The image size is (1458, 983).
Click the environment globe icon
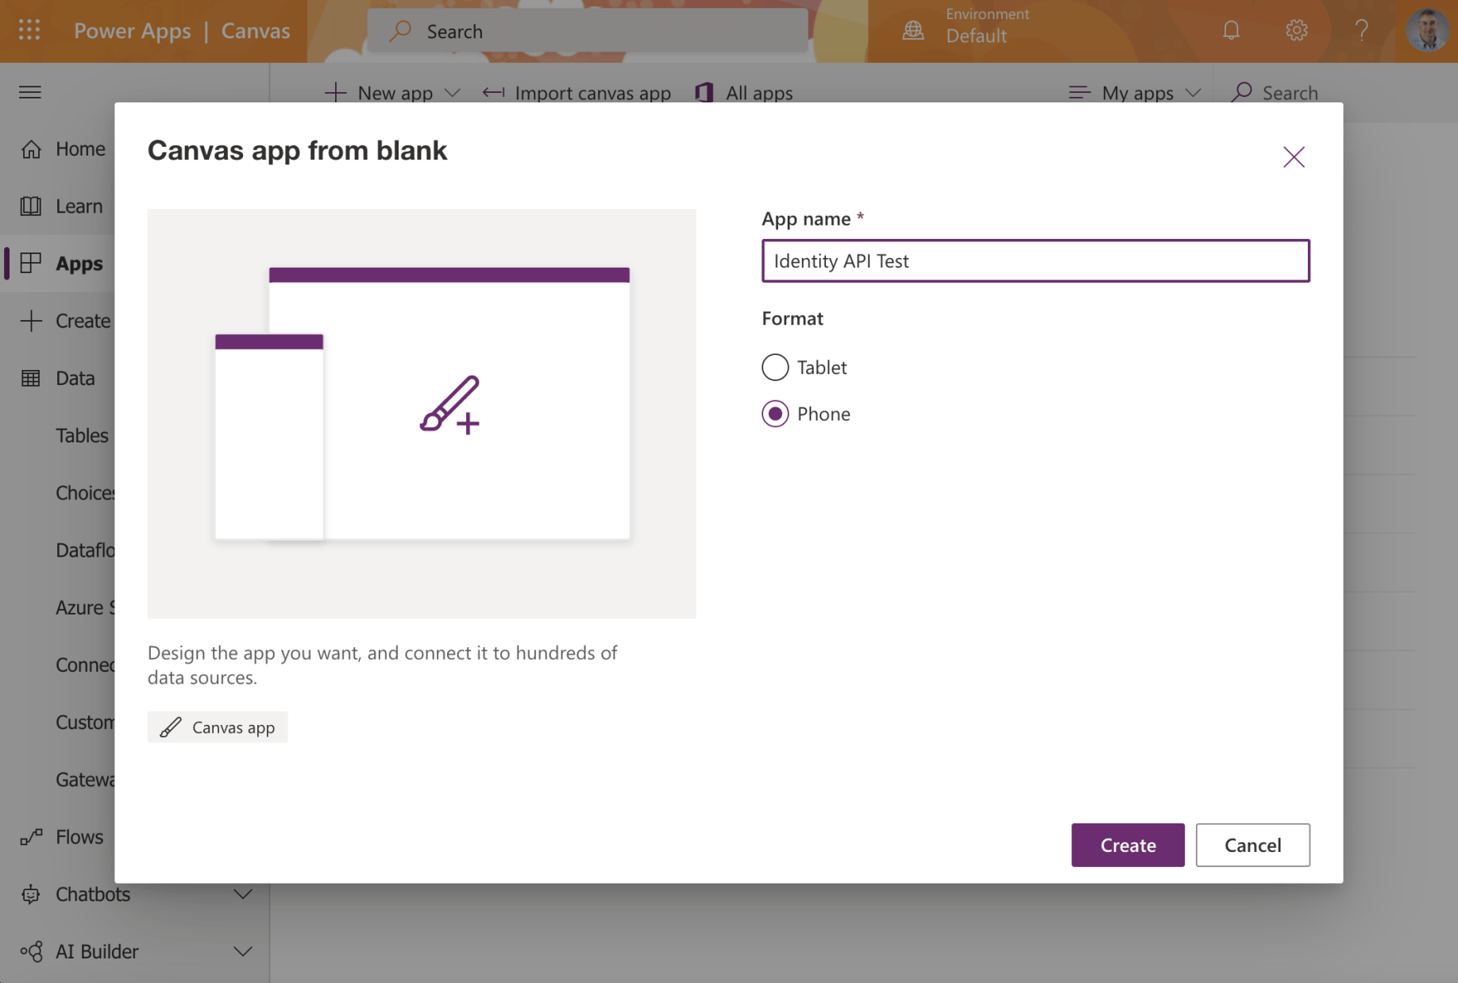click(x=913, y=30)
